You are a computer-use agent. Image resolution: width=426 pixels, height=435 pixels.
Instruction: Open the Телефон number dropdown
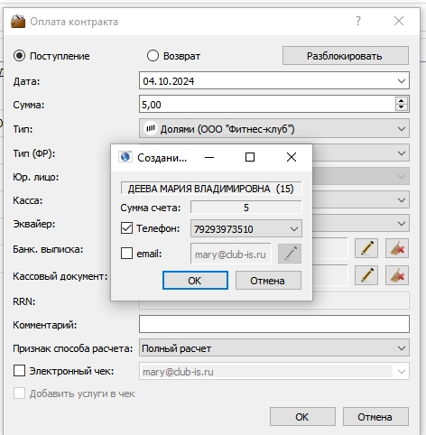[x=294, y=229]
